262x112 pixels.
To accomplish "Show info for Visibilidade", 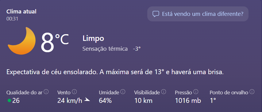I will (164, 92).
